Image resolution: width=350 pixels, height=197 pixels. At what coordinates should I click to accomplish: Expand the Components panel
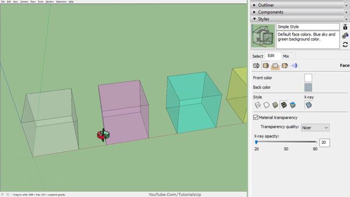254,12
